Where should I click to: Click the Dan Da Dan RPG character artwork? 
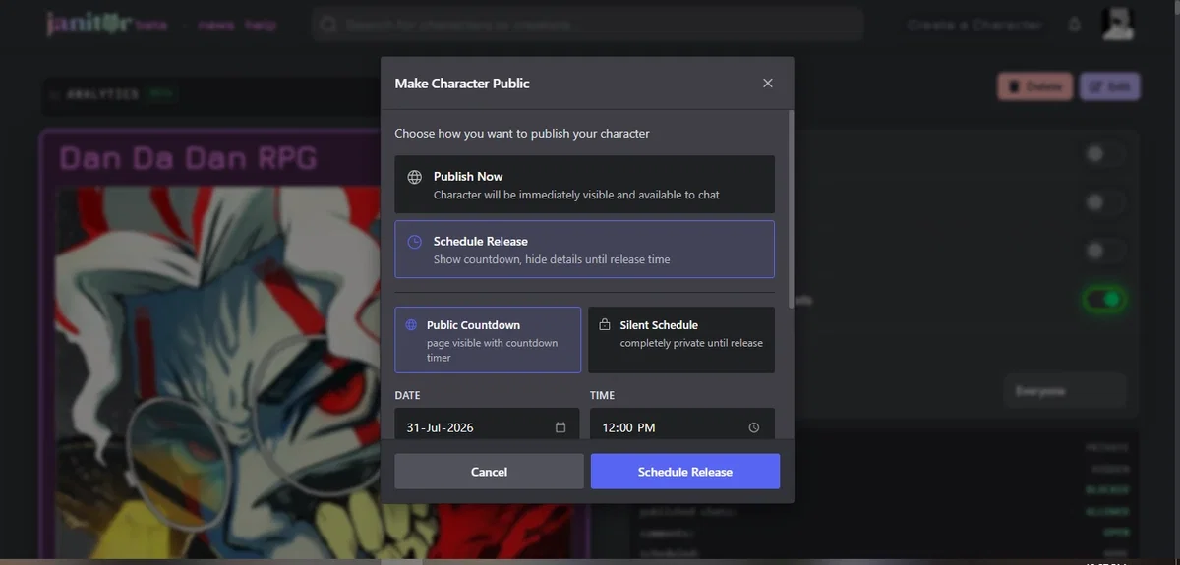click(216, 373)
